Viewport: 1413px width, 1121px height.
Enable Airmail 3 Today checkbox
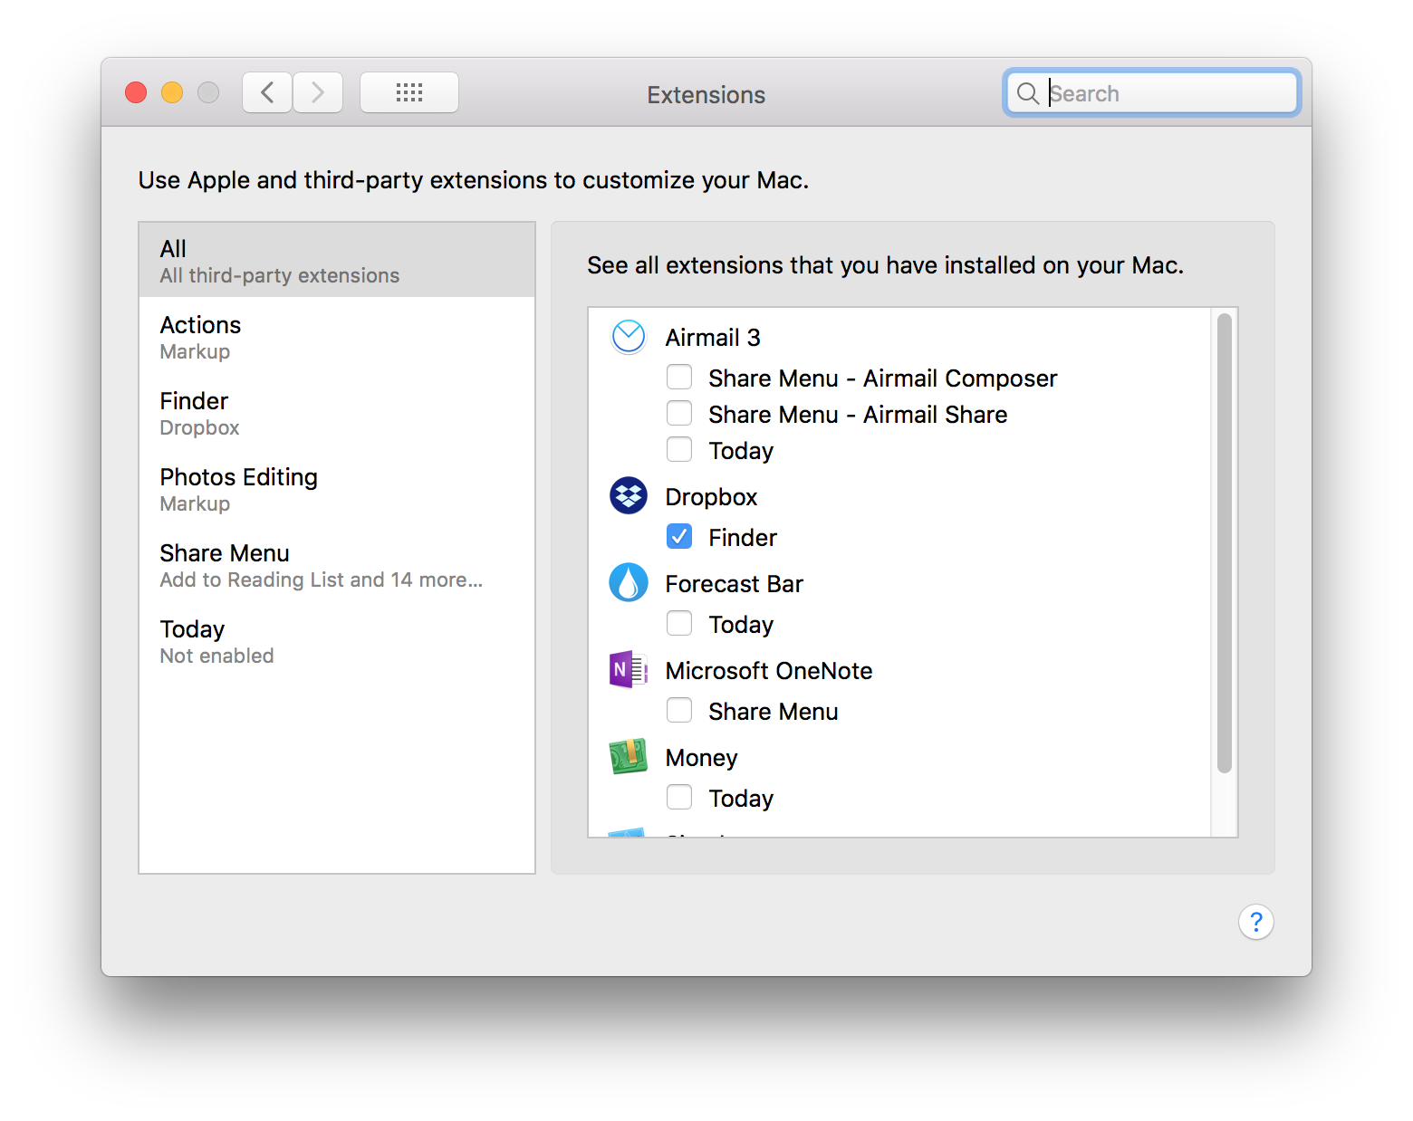[x=679, y=449]
